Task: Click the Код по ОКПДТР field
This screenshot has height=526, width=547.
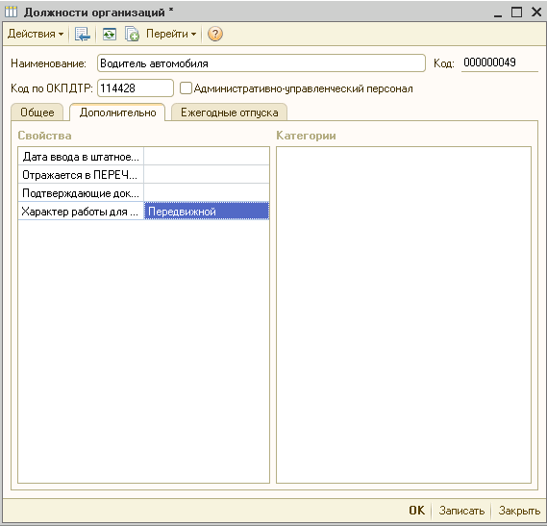Action: (x=136, y=88)
